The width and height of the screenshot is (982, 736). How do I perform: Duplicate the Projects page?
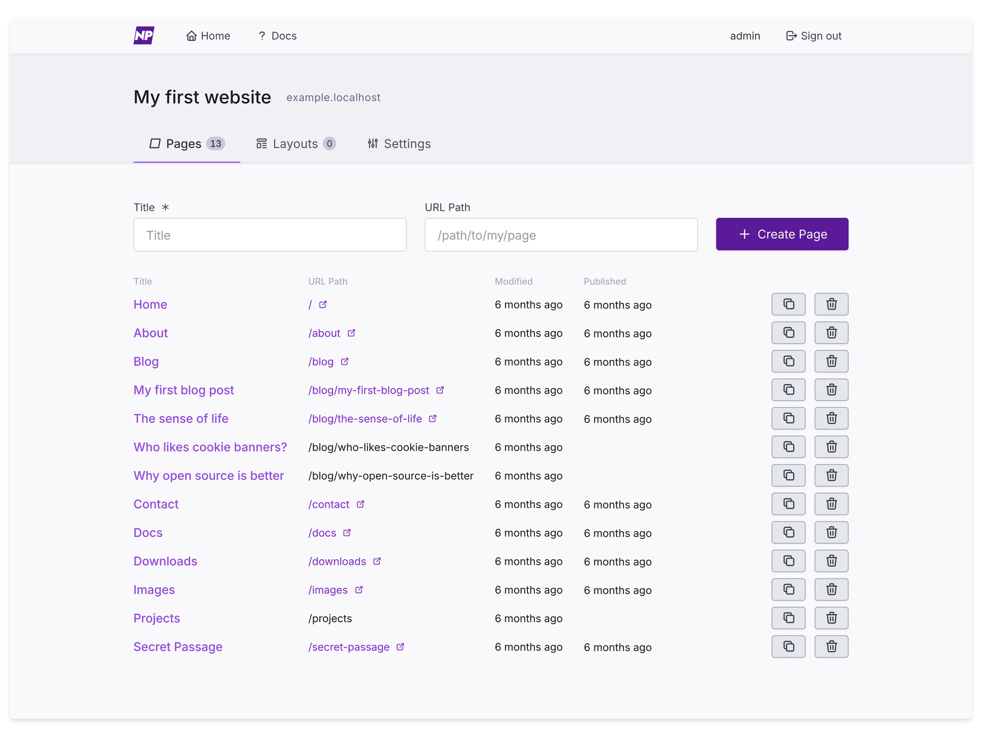(788, 618)
